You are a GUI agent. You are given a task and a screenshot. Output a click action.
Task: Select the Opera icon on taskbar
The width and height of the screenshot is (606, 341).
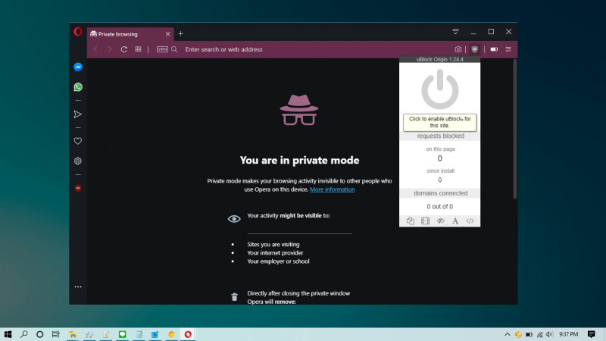tap(188, 334)
